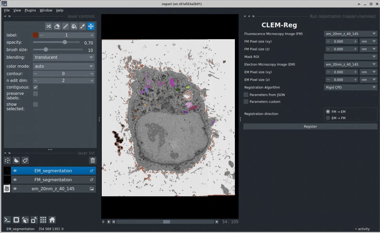Viewport: 380px width, 233px height.
Task: Select EM → FM registration direction
Action: pos(328,118)
